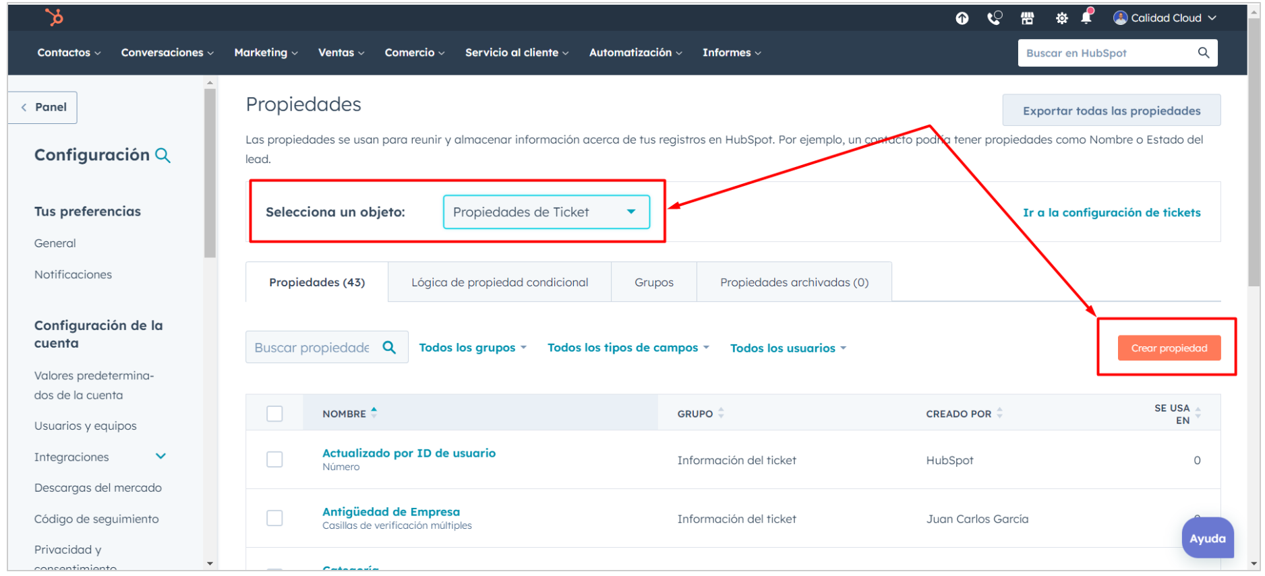Open the calling phone icon
This screenshot has width=1265, height=576.
[994, 18]
